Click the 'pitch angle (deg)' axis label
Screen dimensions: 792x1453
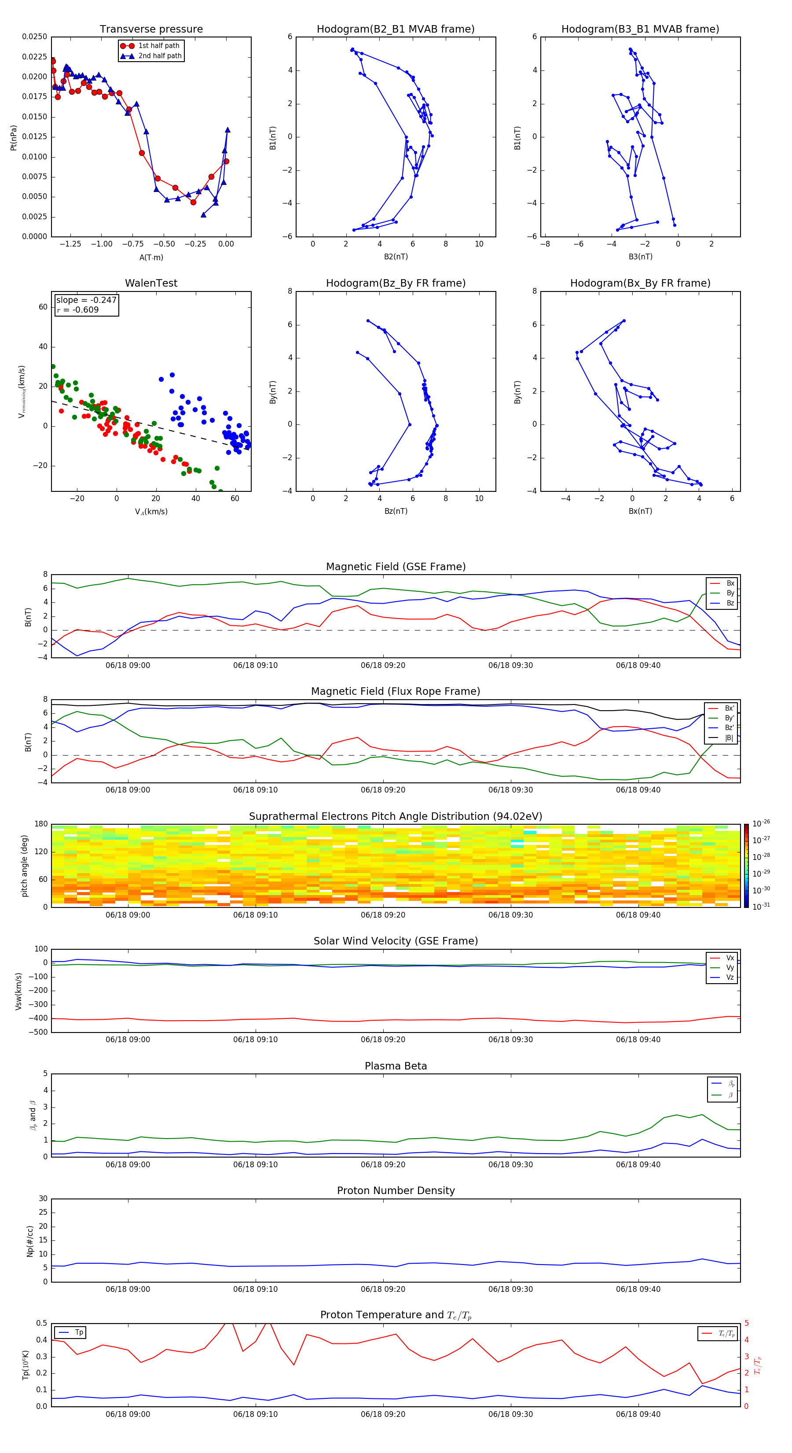[x=24, y=866]
